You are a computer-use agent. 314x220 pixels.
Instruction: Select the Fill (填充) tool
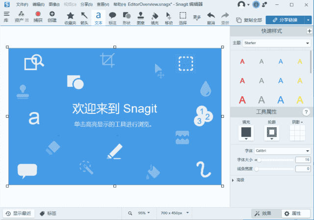point(155,18)
